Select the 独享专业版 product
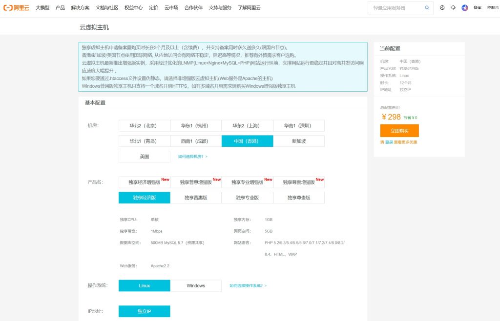 pos(247,198)
